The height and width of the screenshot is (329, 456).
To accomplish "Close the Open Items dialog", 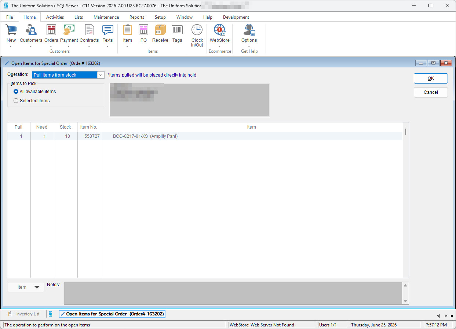I will [446, 63].
